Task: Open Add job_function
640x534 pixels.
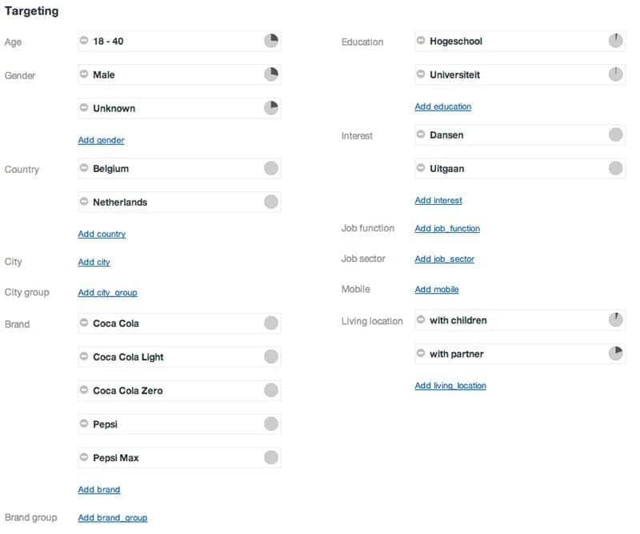Action: 446,228
